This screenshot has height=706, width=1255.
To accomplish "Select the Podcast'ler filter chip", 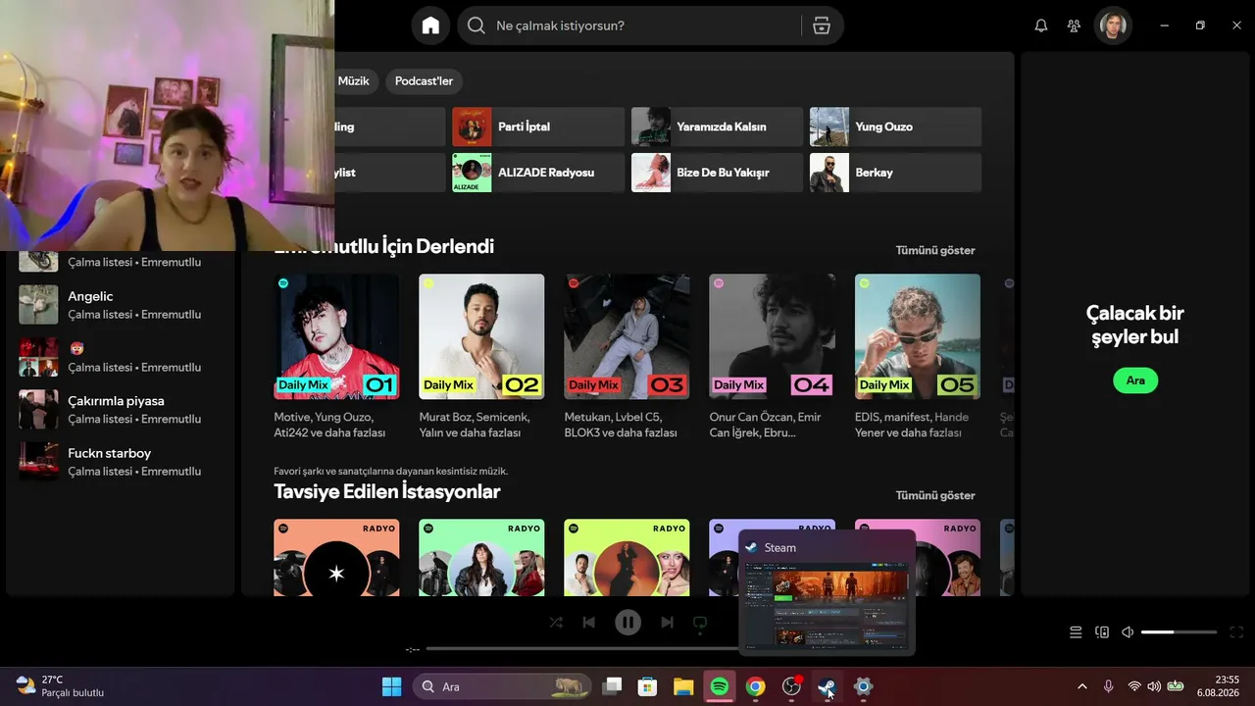I will (424, 81).
